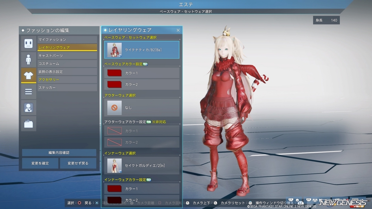Click the セイクトガルディエ/2[In] innerwear thumbnail
Viewport: 372px width, 209px height.
coord(114,165)
